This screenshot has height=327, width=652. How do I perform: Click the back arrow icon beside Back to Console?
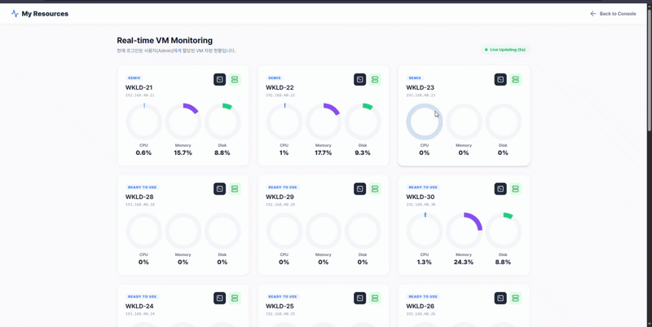(x=593, y=14)
